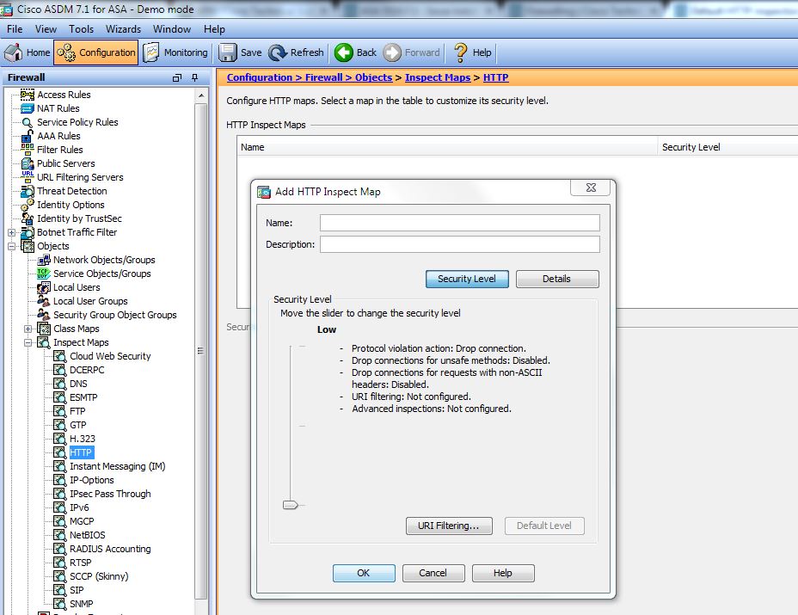Click the Description input field
The height and width of the screenshot is (615, 798).
click(x=459, y=244)
